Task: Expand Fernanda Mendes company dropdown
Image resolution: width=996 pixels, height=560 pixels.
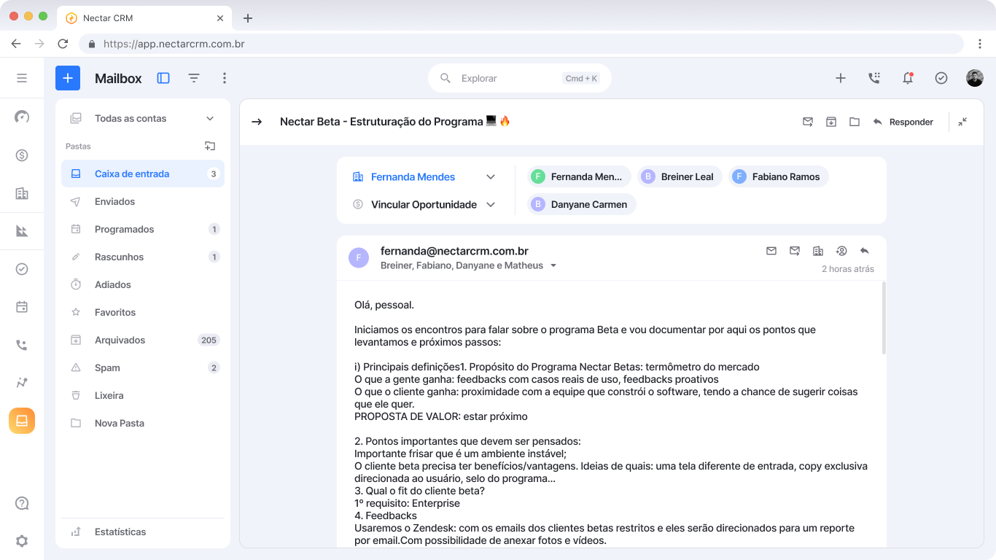Action: click(x=491, y=176)
